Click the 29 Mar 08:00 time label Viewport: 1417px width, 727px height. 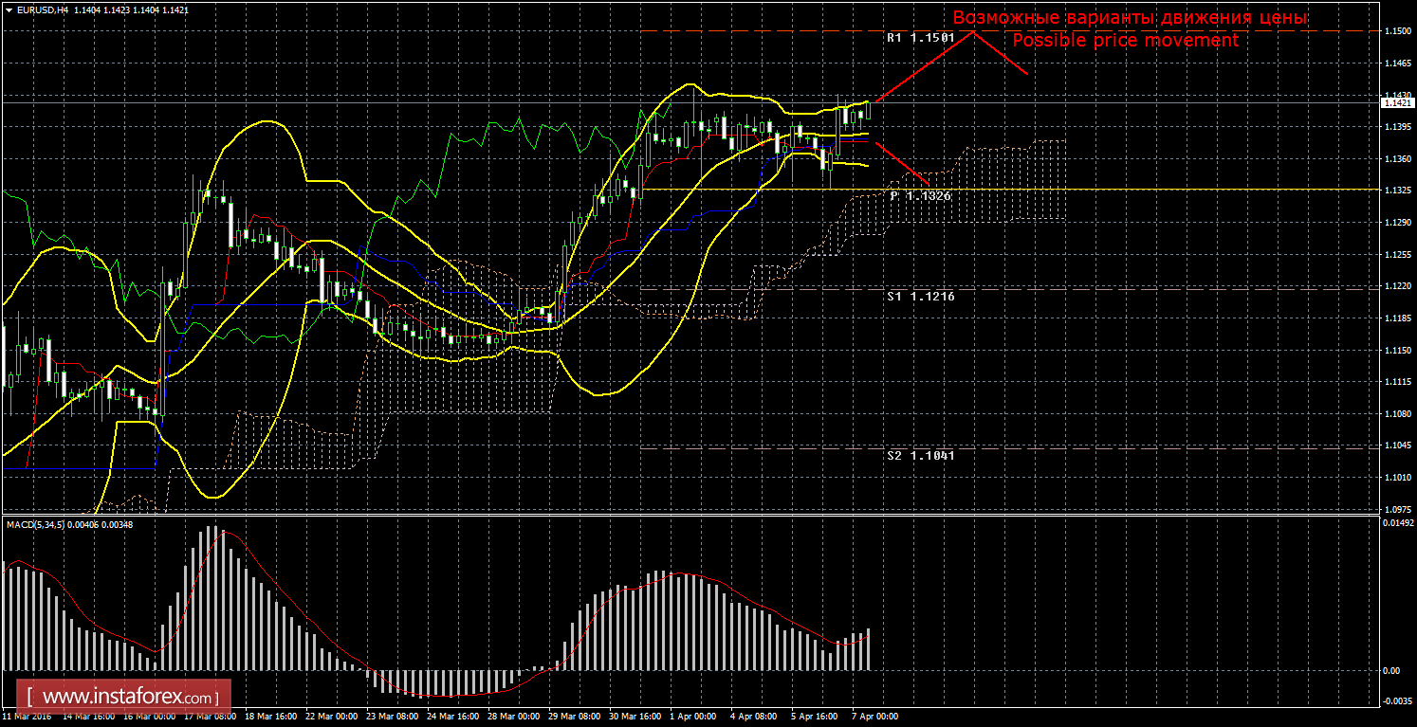[x=574, y=717]
